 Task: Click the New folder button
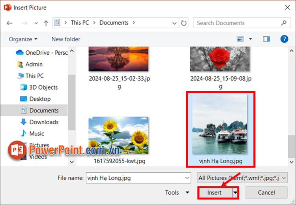click(x=66, y=39)
